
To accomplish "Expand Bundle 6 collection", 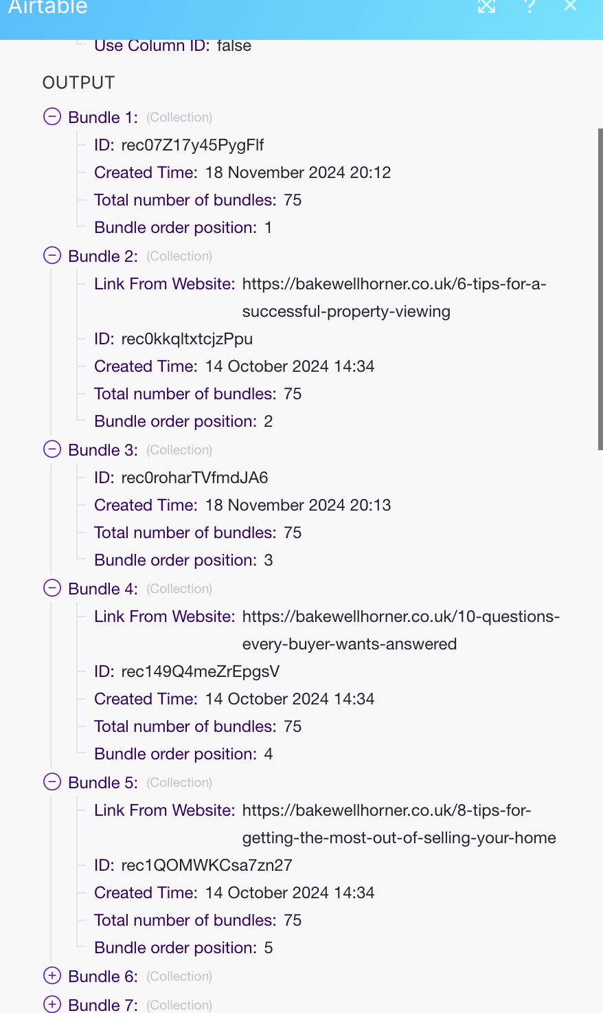I will (52, 976).
